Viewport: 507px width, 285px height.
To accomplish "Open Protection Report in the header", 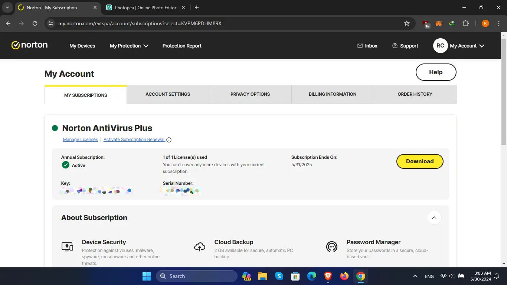I will tap(182, 46).
